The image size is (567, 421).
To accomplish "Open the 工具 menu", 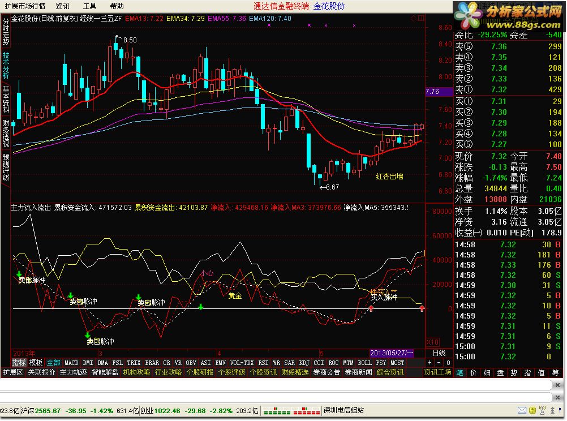I will coord(89,6).
